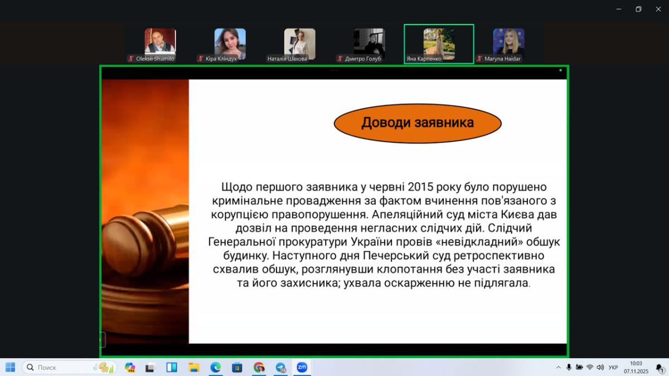The image size is (669, 376).
Task: Open the Zoom app in the taskbar
Action: 302,367
